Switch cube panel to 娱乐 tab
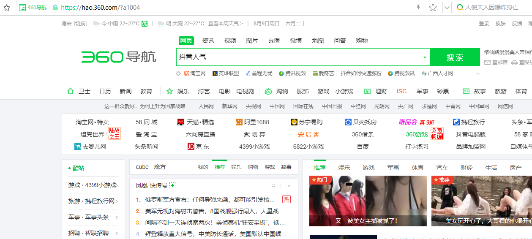Image resolution: width=532 pixels, height=239 pixels. (x=236, y=167)
